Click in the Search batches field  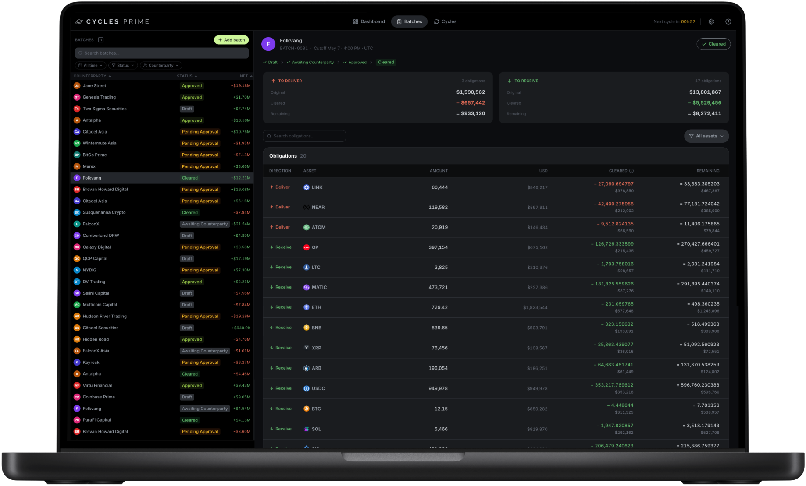tap(162, 53)
